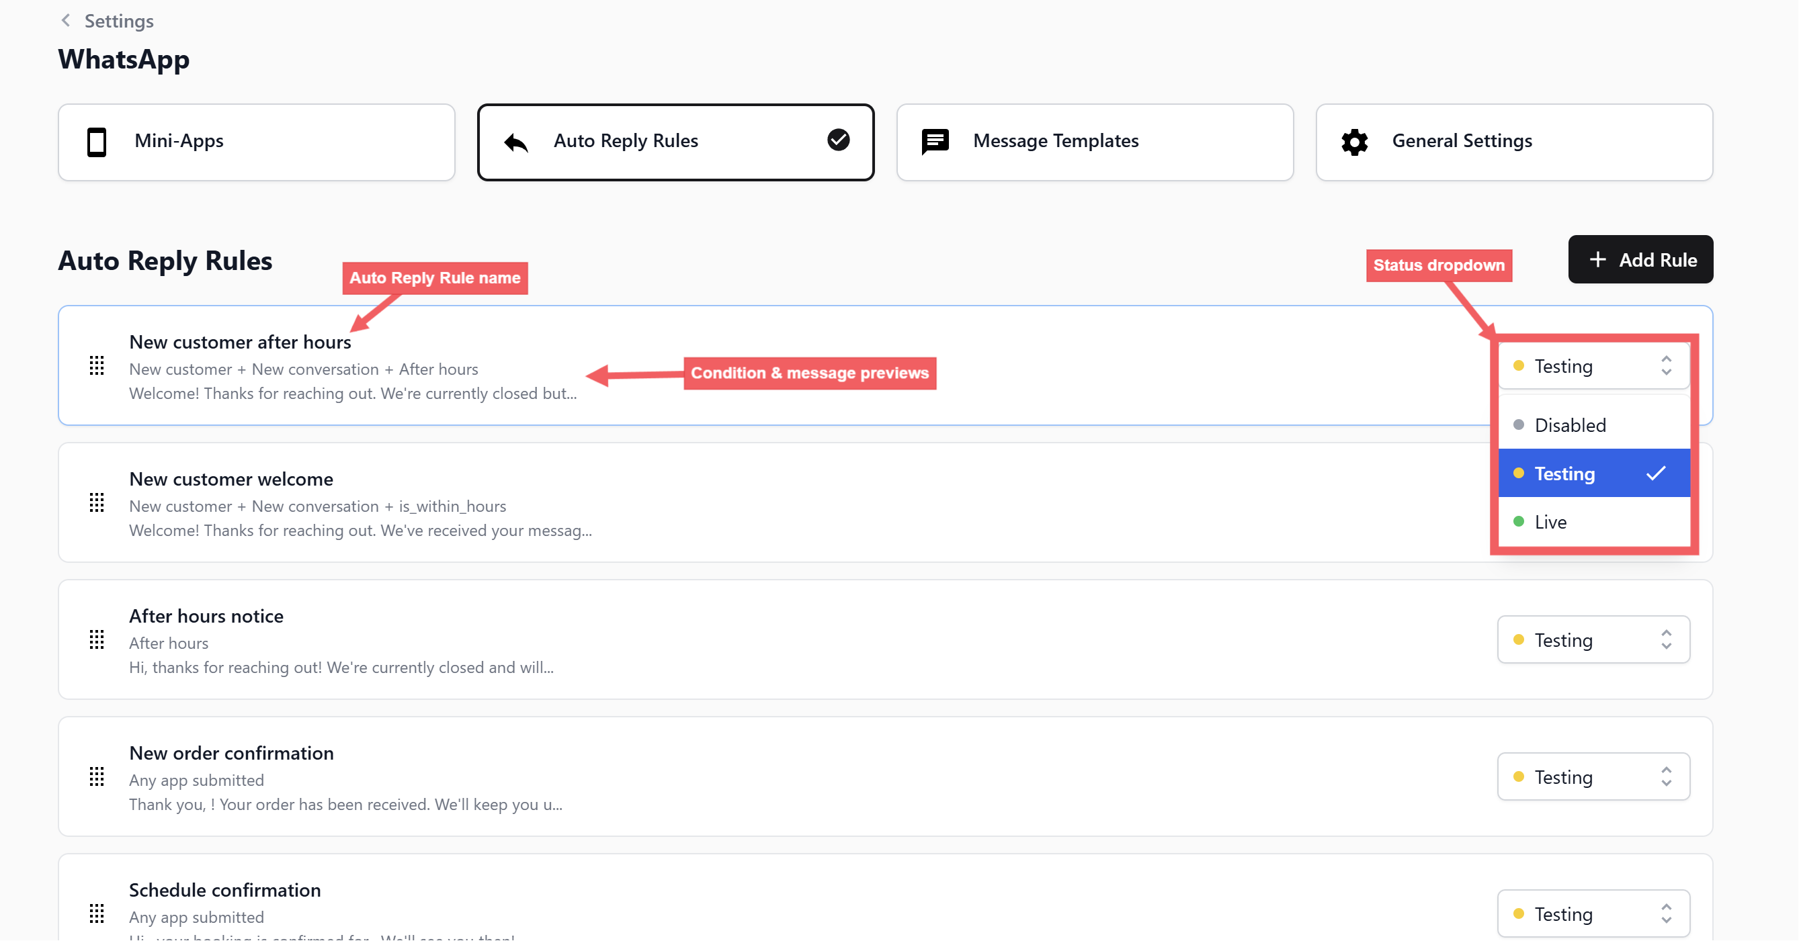1799x941 pixels.
Task: Open the New customer welcome rule
Action: pos(231,479)
